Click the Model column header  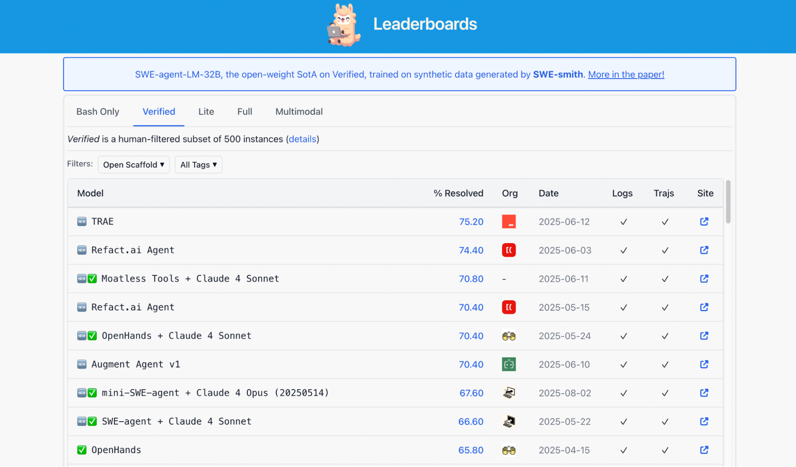pos(90,193)
